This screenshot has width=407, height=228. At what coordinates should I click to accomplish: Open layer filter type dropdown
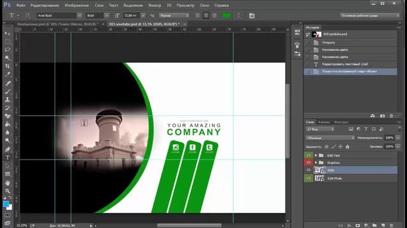pos(320,129)
